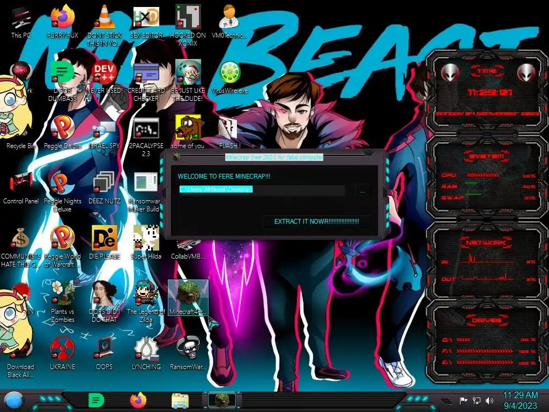Click the SYSTEM widget header
This screenshot has height=412, width=549.
pyautogui.click(x=487, y=156)
